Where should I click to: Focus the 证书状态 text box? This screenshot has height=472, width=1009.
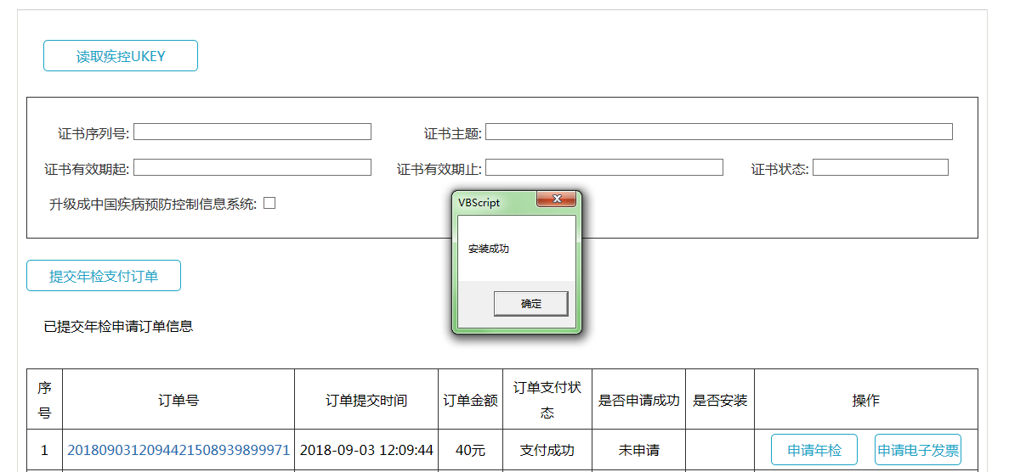click(x=880, y=167)
